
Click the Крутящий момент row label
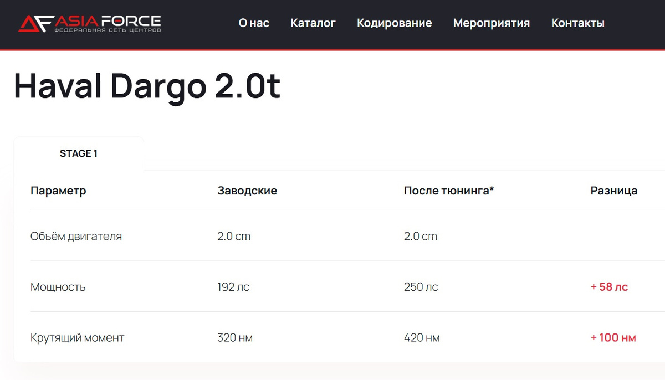[x=78, y=338]
